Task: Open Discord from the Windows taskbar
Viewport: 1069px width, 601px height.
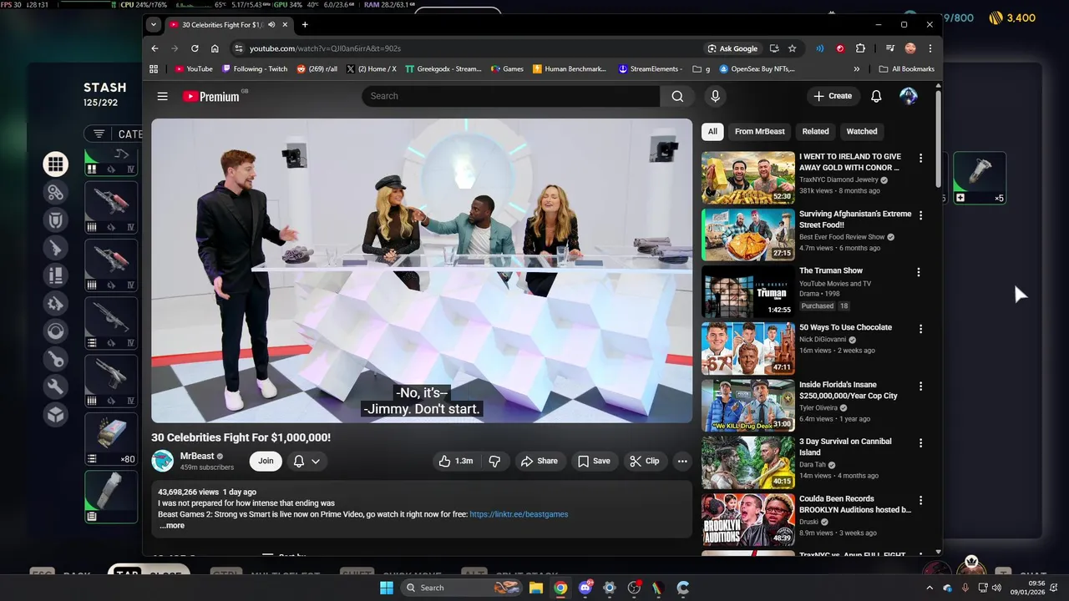Action: [585, 588]
